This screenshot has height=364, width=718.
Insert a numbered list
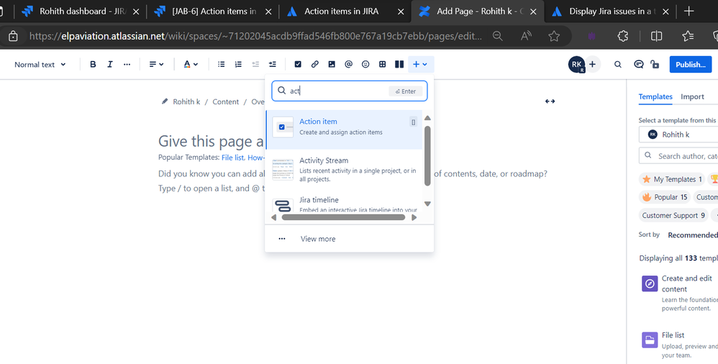(x=238, y=65)
